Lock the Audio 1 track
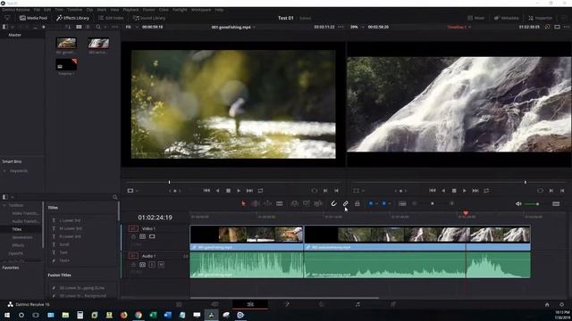This screenshot has width=572, height=321. pyautogui.click(x=133, y=265)
